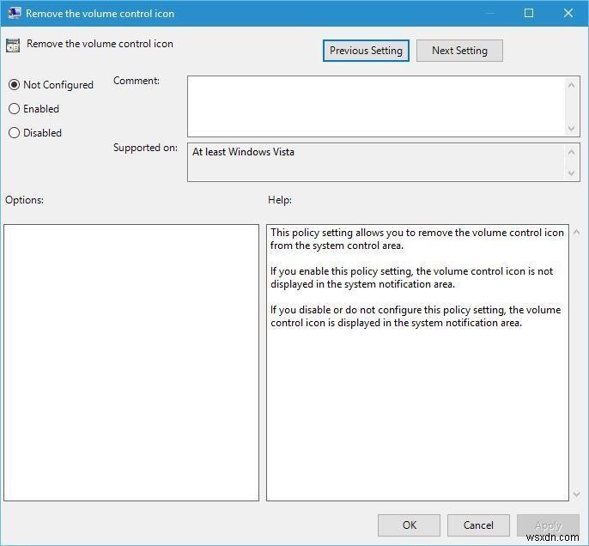Cancel the policy dialog
Screen dimensions: 589x546
click(478, 525)
